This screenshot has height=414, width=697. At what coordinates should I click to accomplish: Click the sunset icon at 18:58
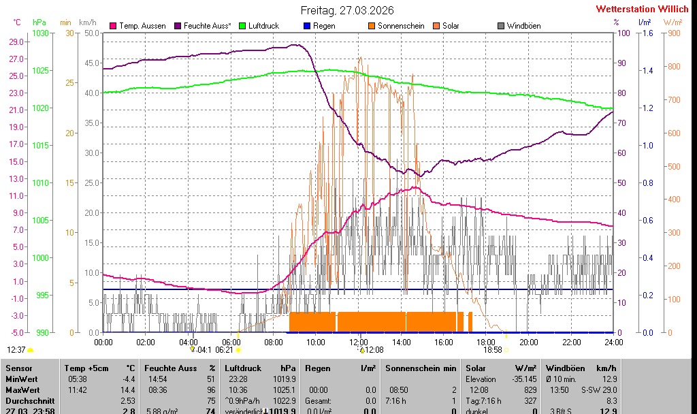tap(506, 349)
